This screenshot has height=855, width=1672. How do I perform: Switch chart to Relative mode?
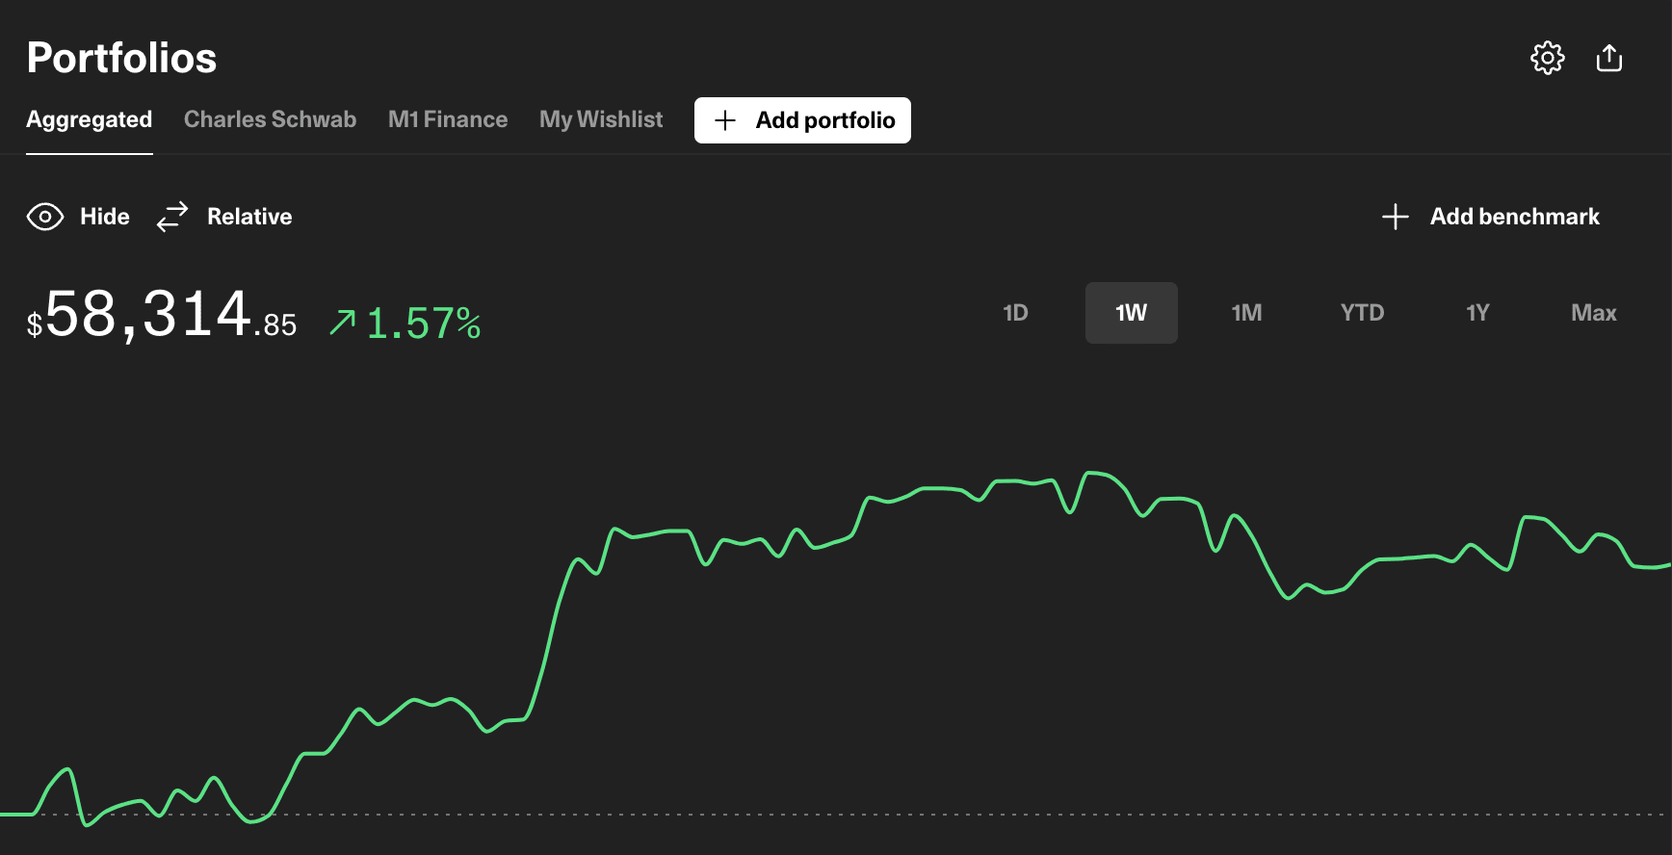(248, 217)
